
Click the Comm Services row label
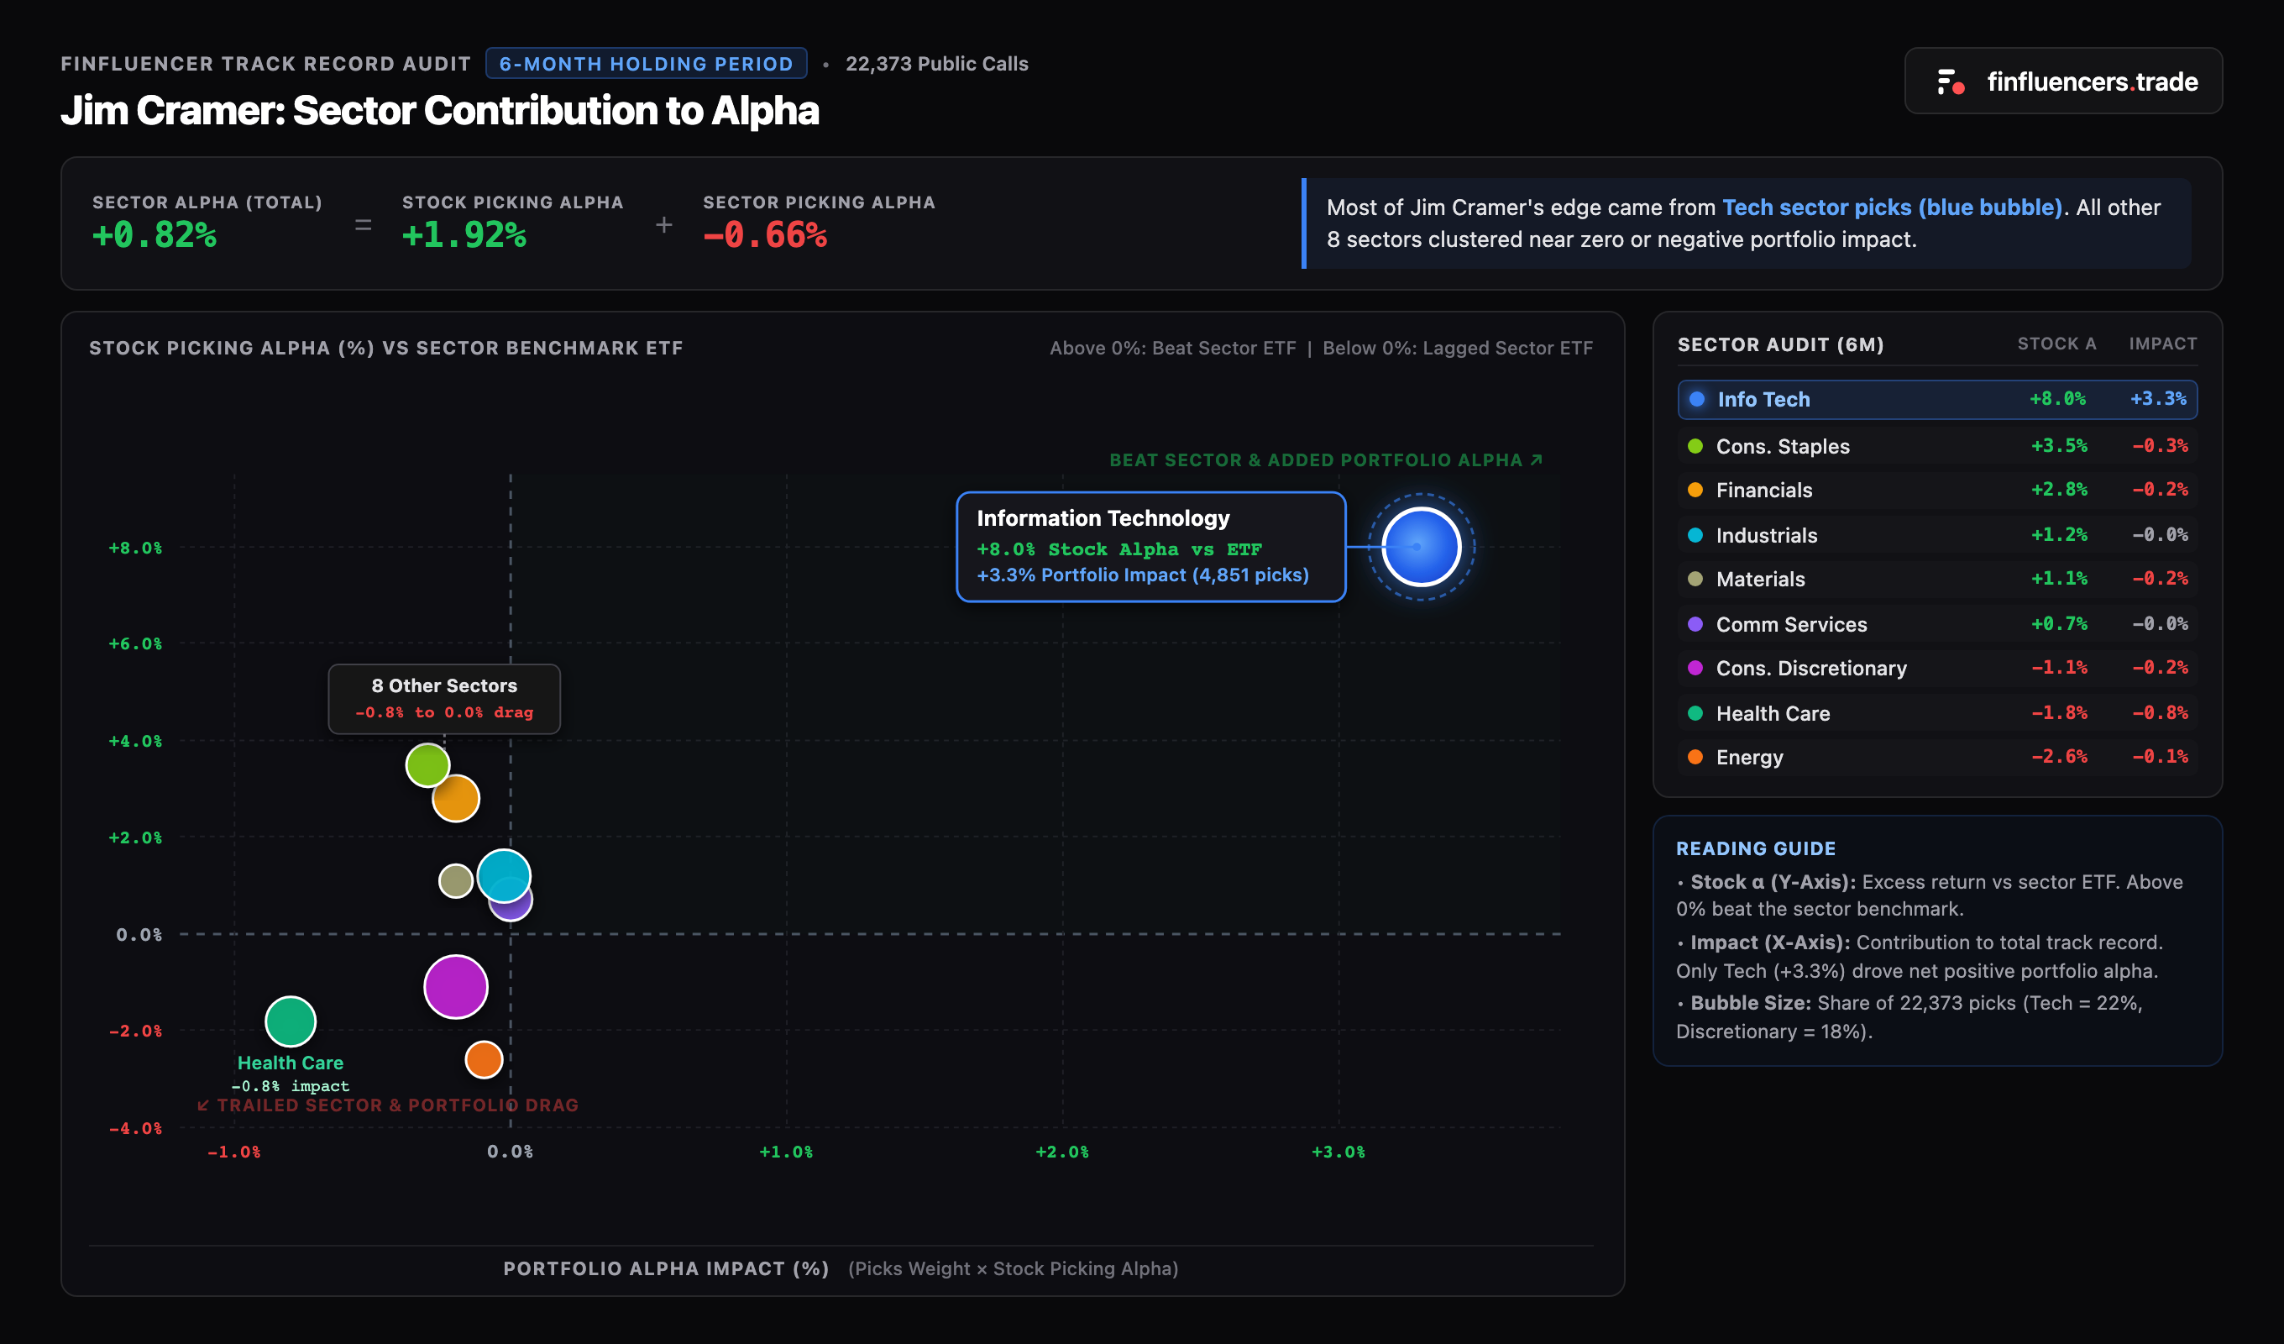click(1791, 624)
